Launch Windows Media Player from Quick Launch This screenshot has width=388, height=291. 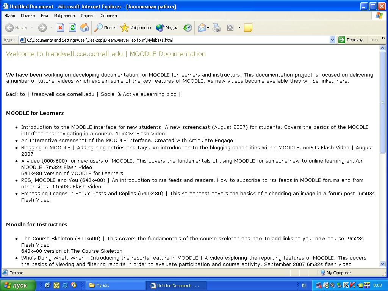pyautogui.click(x=74, y=285)
